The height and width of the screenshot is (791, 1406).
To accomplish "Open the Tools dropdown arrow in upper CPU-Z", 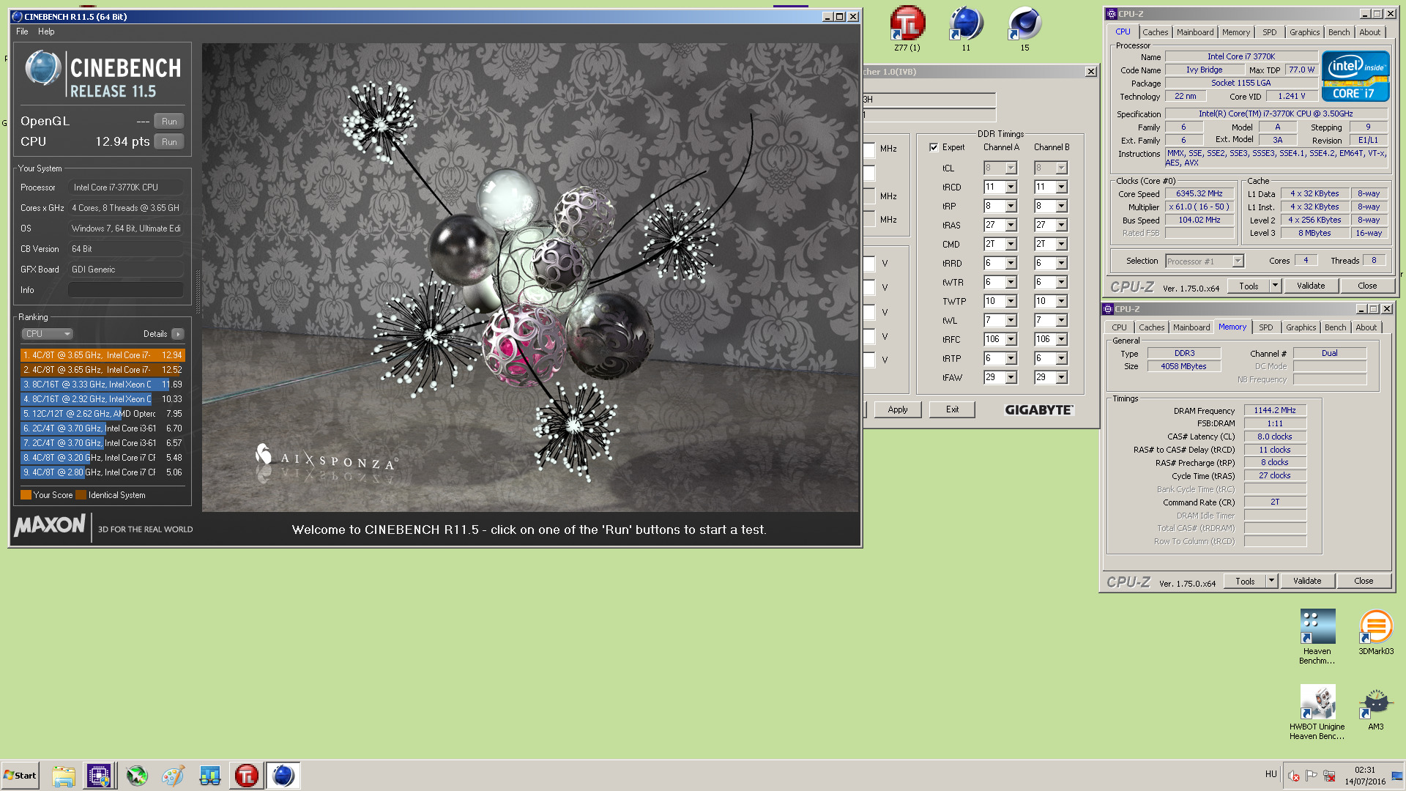I will click(x=1275, y=286).
